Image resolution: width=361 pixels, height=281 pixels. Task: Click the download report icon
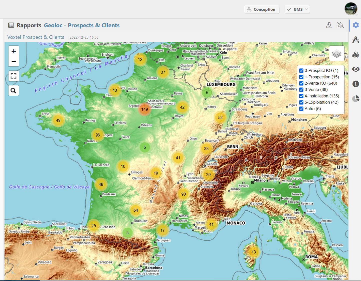[x=329, y=25]
